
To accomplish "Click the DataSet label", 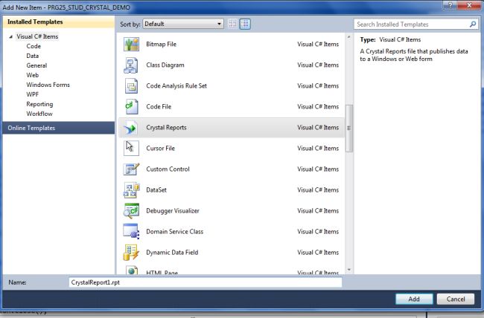I will click(156, 190).
